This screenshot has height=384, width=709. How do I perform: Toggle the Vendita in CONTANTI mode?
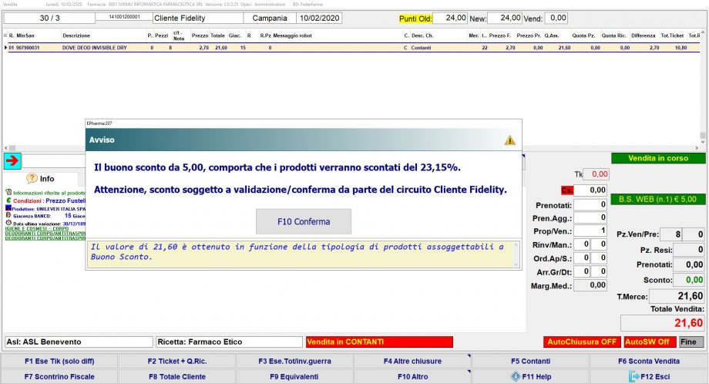(x=378, y=342)
